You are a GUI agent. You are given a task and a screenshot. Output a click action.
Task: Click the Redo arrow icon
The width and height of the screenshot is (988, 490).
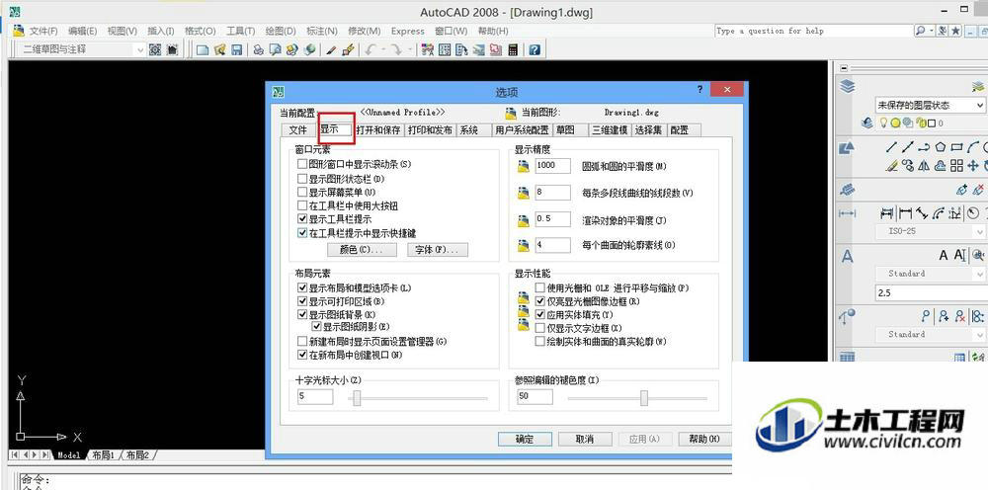[396, 49]
